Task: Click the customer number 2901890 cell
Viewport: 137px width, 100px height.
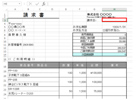Action: [x=28, y=45]
